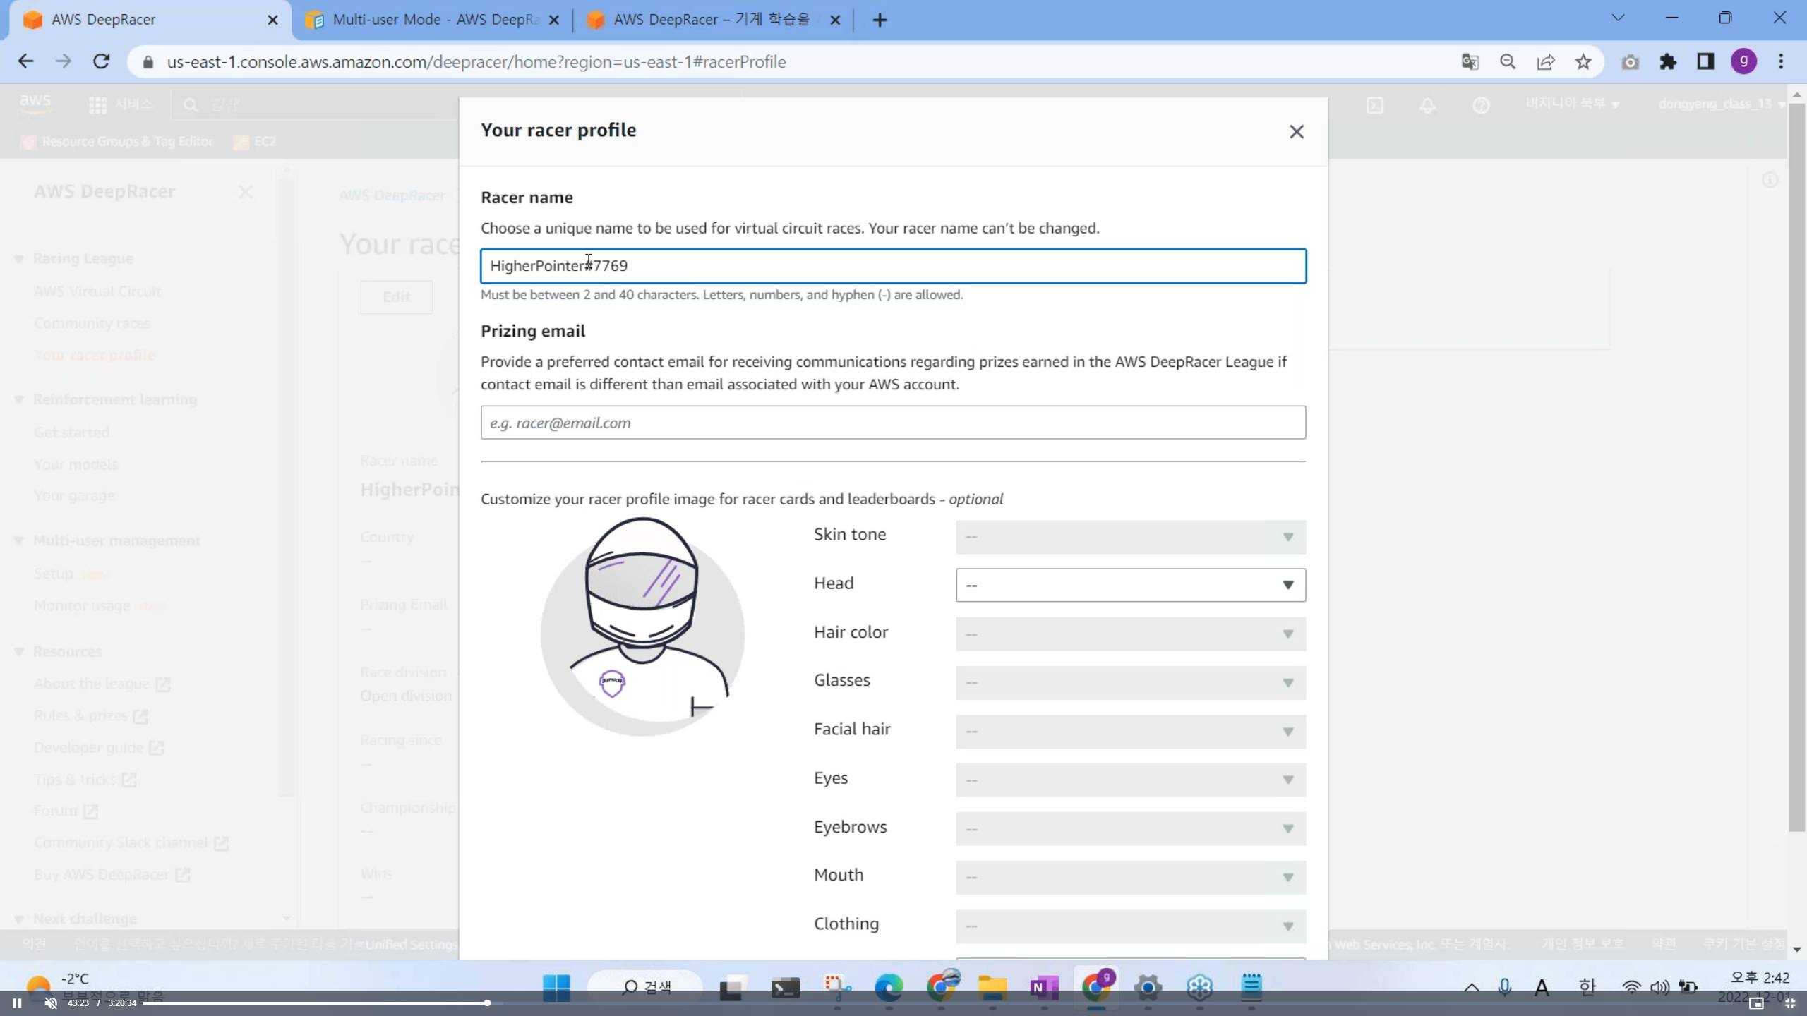Bookmark this page with the star icon
The image size is (1807, 1016).
(1583, 62)
